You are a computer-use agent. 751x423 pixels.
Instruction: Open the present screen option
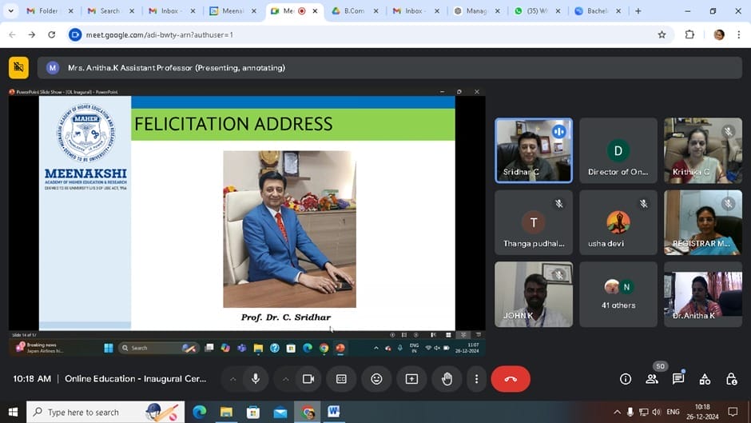411,379
